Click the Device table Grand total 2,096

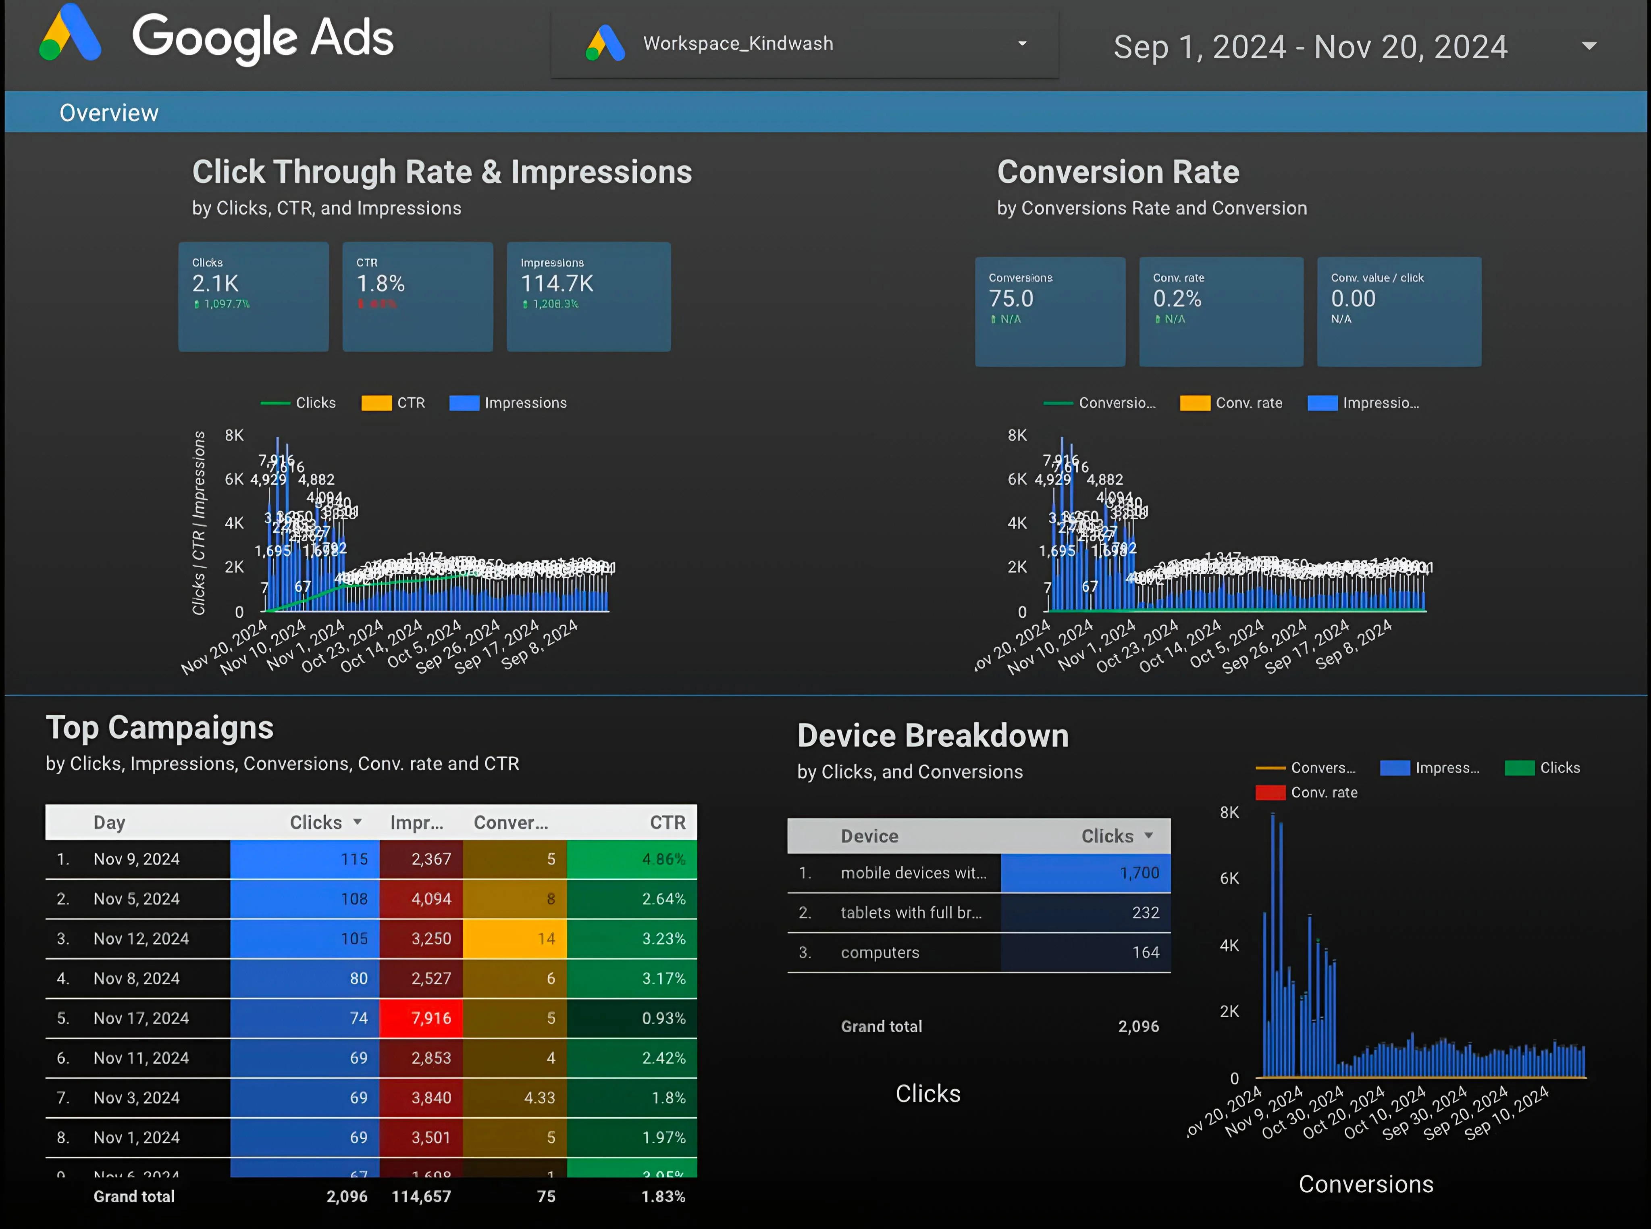tap(1139, 1027)
